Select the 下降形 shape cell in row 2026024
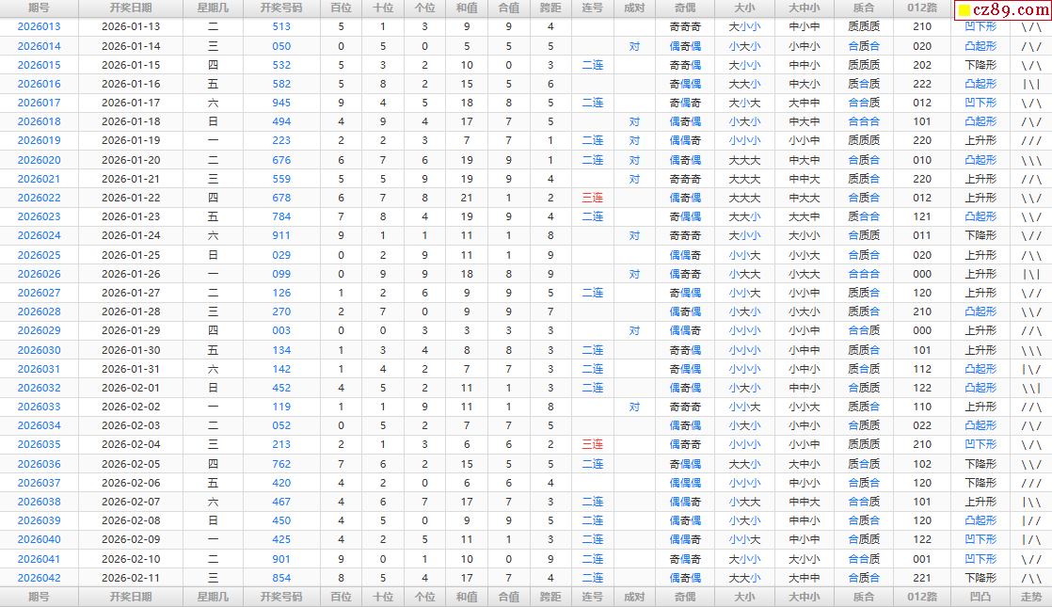This screenshot has width=1052, height=607. (x=980, y=236)
